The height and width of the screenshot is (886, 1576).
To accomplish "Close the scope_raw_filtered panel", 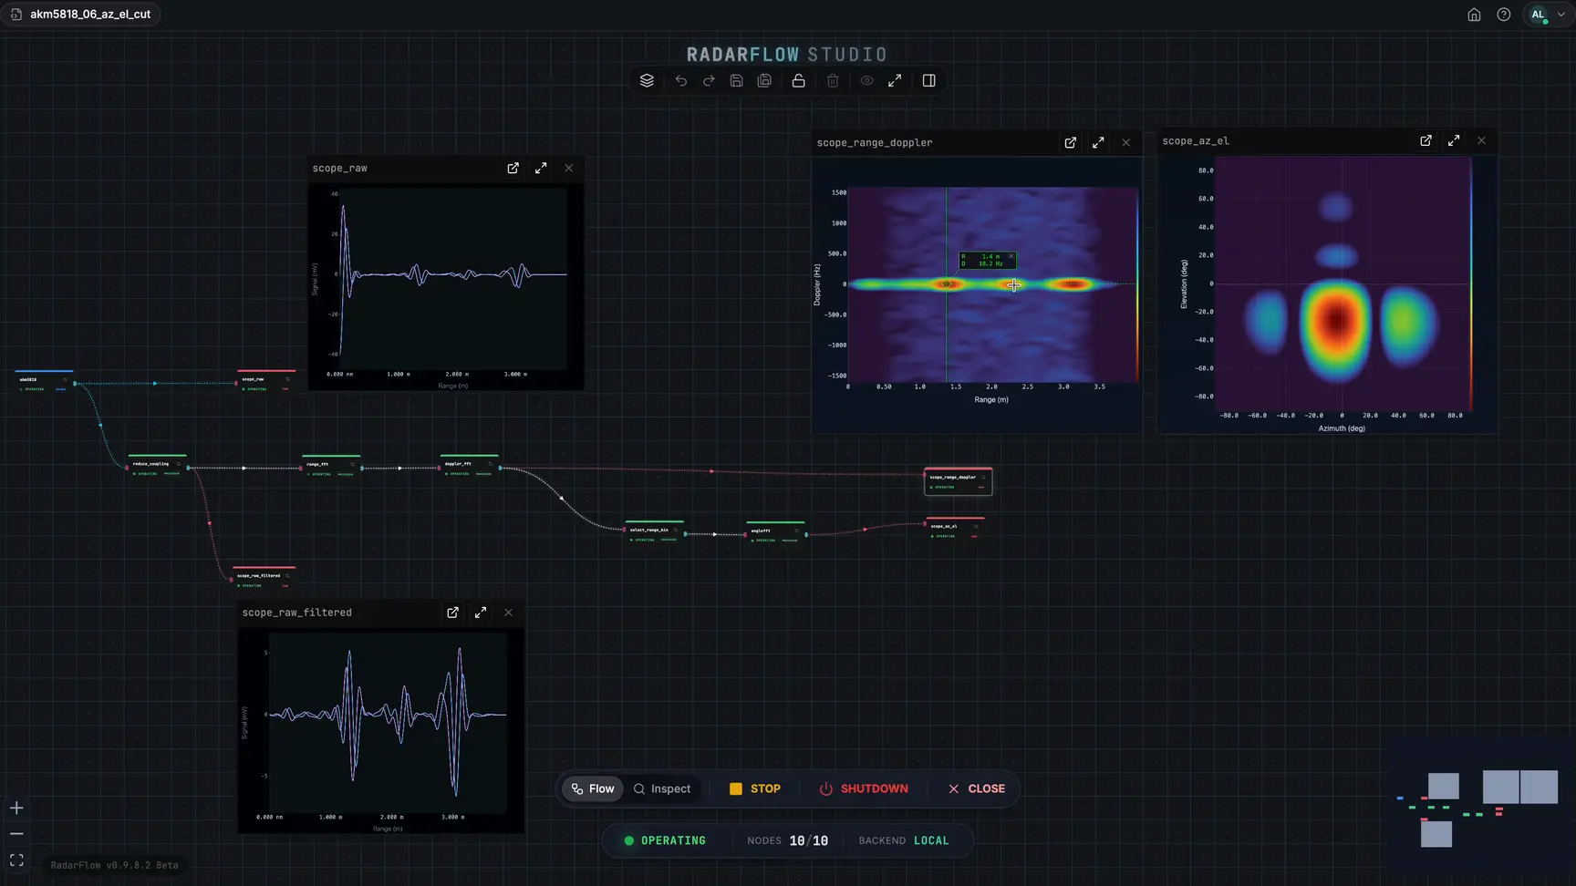I will (x=509, y=613).
